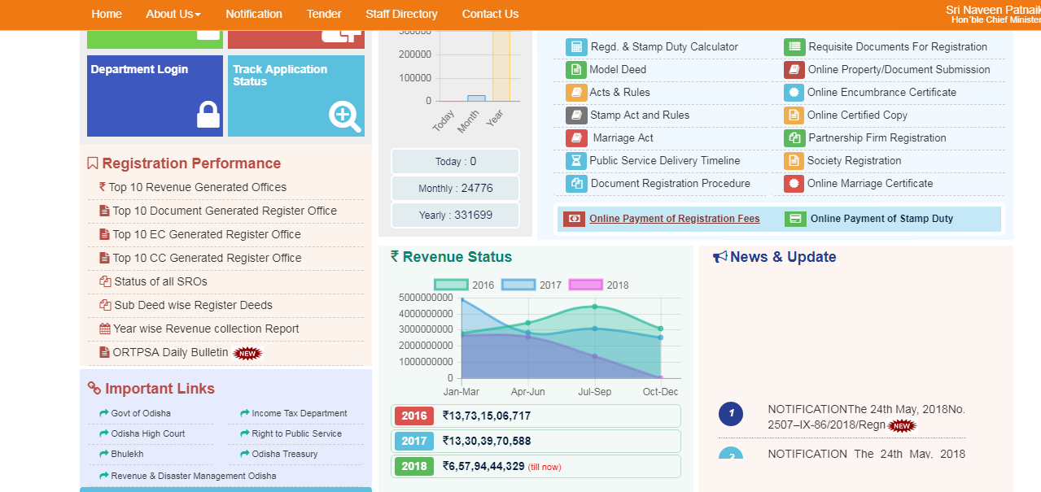Toggle the 2016 series in chart legend
Screen dimensions: 1041x492
click(x=451, y=285)
